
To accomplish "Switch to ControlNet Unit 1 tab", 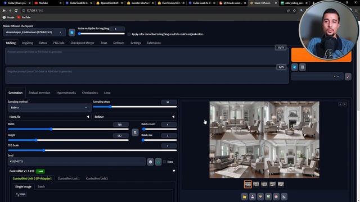I will [69, 178].
